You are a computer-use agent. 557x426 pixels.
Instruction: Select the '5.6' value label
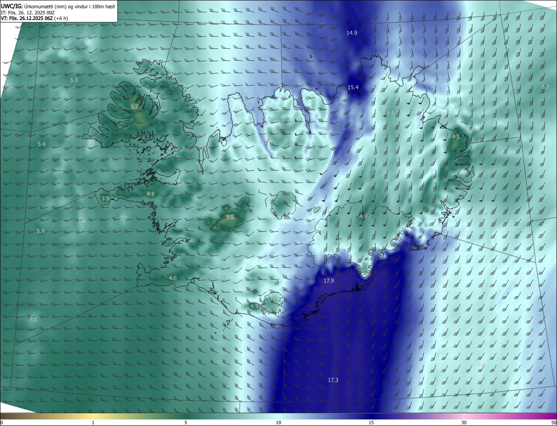click(40, 231)
